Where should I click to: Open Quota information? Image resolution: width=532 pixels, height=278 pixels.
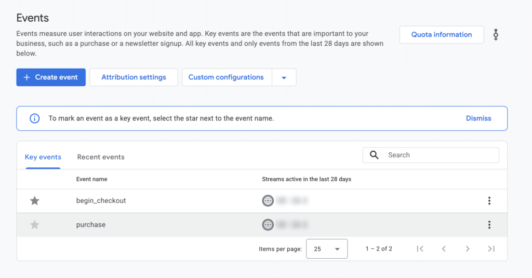442,35
